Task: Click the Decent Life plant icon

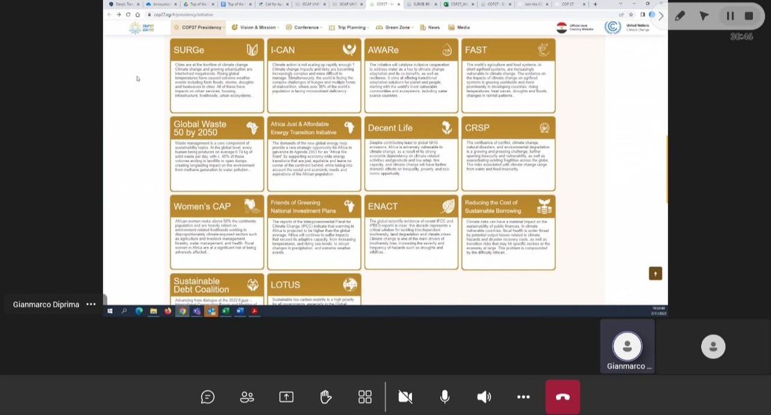Action: click(x=447, y=128)
